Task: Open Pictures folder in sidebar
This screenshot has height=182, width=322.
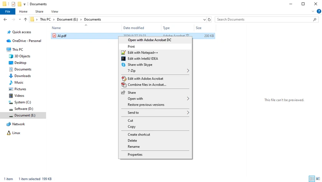Action: tap(20, 89)
